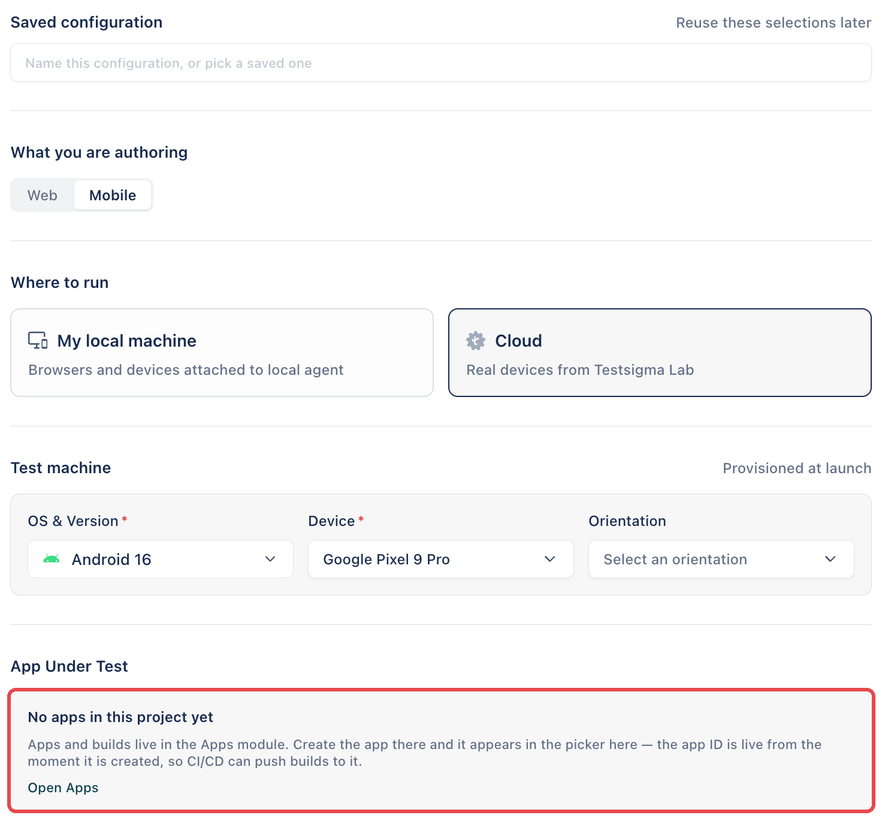
Task: Click the 'App Under Test' section heading
Action: tap(70, 666)
